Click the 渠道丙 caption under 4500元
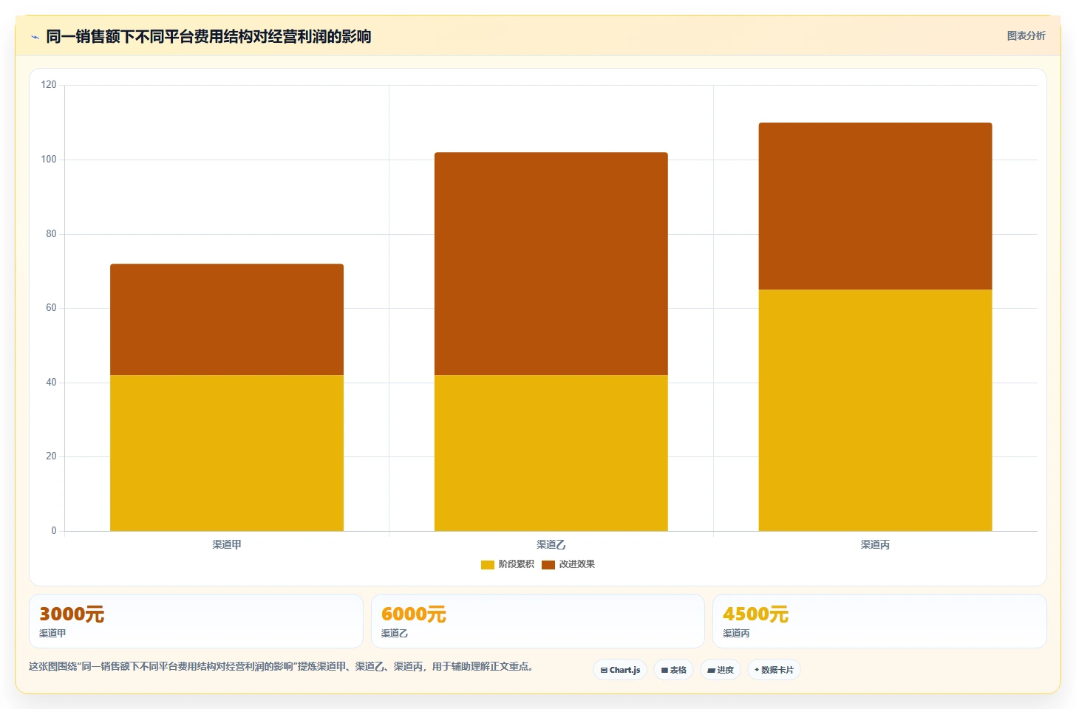This screenshot has height=709, width=1076. (736, 634)
